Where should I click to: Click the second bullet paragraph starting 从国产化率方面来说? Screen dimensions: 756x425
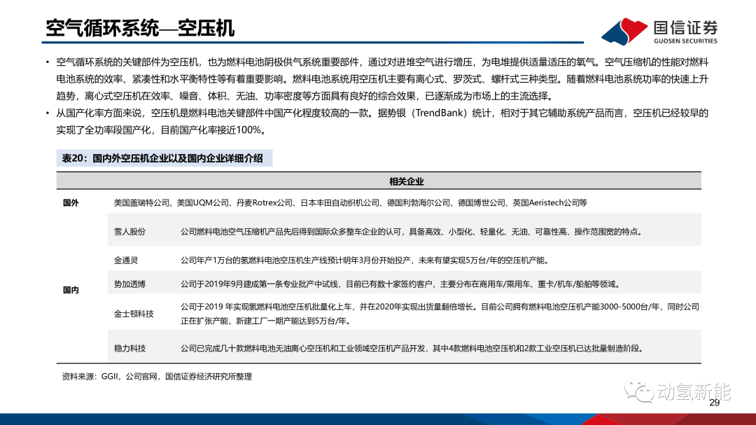[382, 122]
